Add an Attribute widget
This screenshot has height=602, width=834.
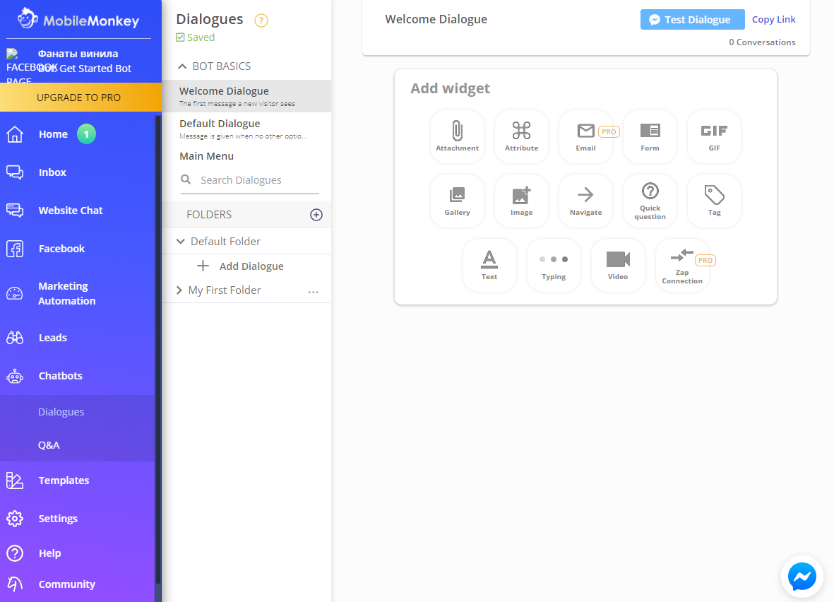(521, 136)
